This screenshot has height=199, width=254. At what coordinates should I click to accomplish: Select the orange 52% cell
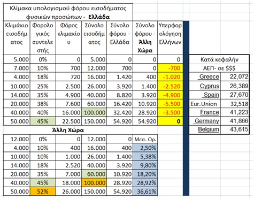[x=43, y=192]
